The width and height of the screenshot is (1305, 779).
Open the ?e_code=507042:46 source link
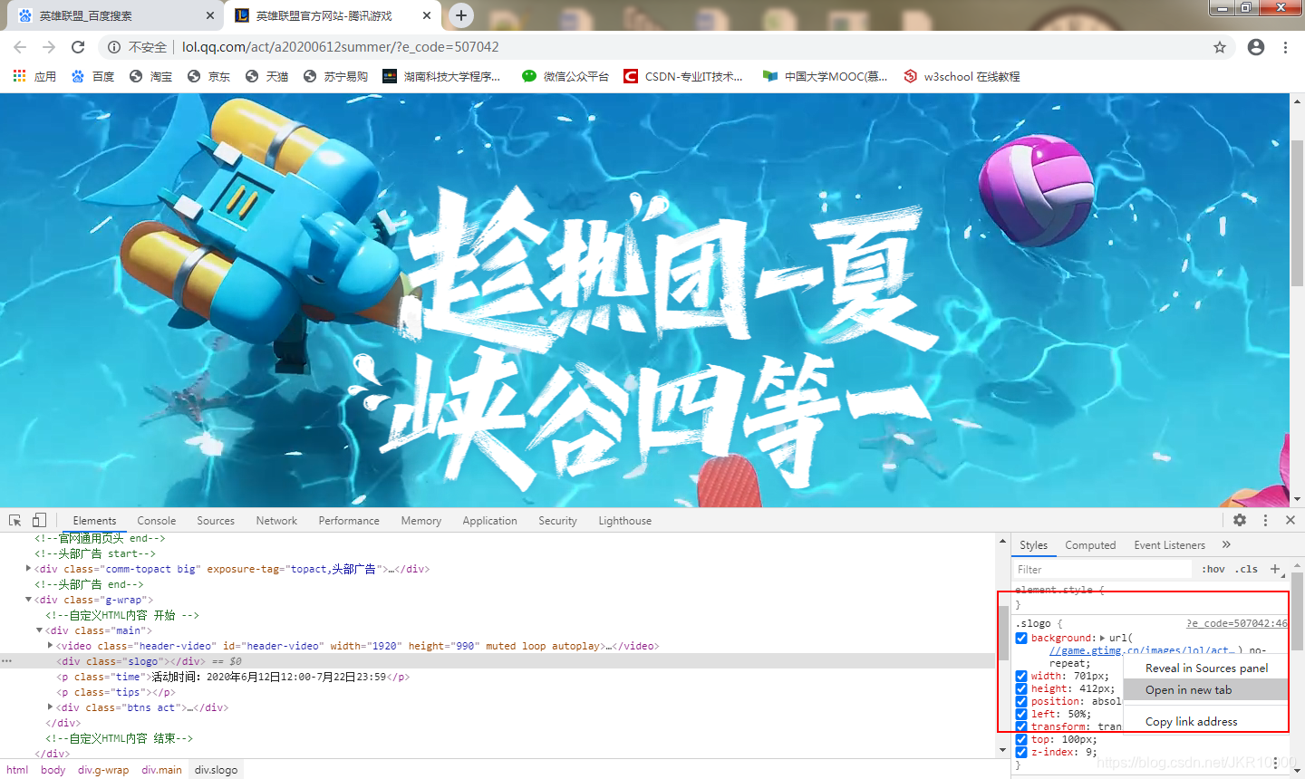(1237, 623)
